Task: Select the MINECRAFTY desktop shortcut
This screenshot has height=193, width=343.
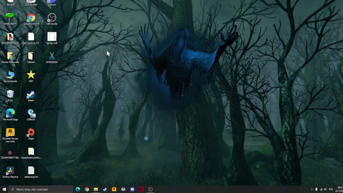Action: click(x=10, y=19)
